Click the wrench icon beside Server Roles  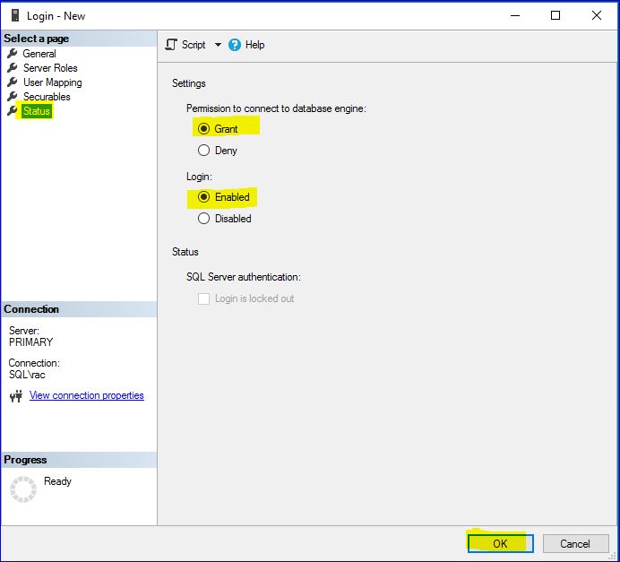coord(13,68)
